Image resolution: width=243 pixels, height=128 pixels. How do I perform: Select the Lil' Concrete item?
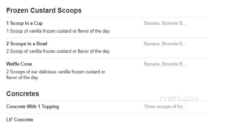point(20,119)
